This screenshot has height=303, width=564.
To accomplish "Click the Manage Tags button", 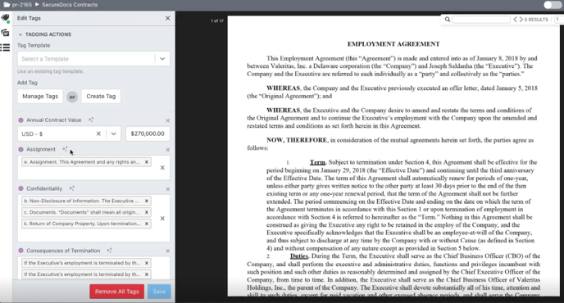I will (40, 97).
